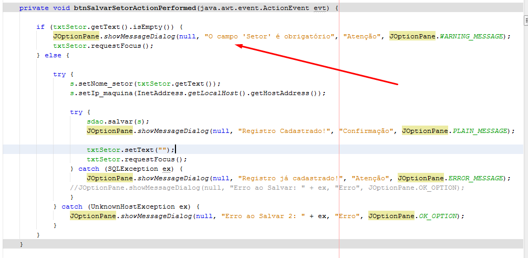This screenshot has width=528, height=258.
Task: Click the setIp_maquina method call
Action: (x=106, y=93)
